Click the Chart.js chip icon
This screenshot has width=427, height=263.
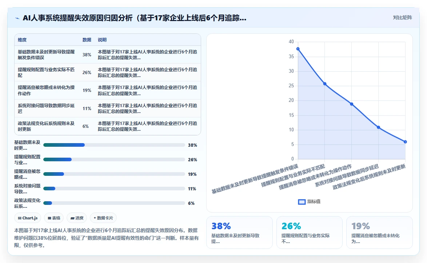(x=20, y=218)
